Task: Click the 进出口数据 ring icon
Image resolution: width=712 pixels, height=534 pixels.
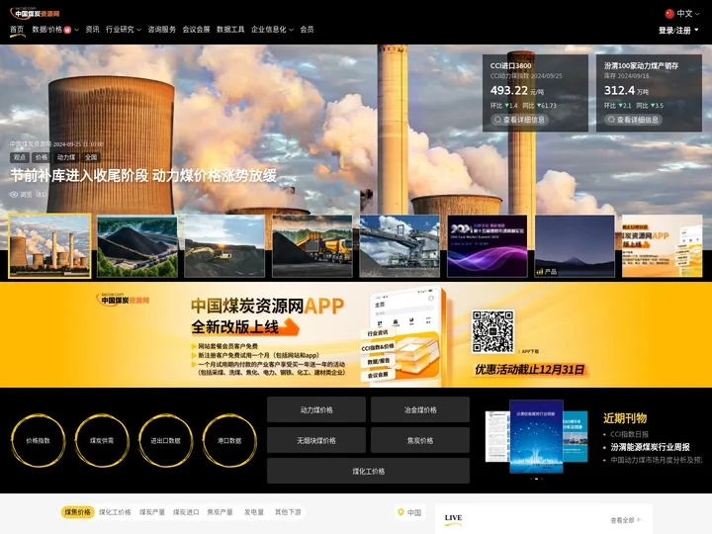Action: click(166, 440)
